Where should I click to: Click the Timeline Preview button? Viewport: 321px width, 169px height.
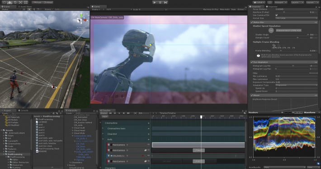pos(104,113)
